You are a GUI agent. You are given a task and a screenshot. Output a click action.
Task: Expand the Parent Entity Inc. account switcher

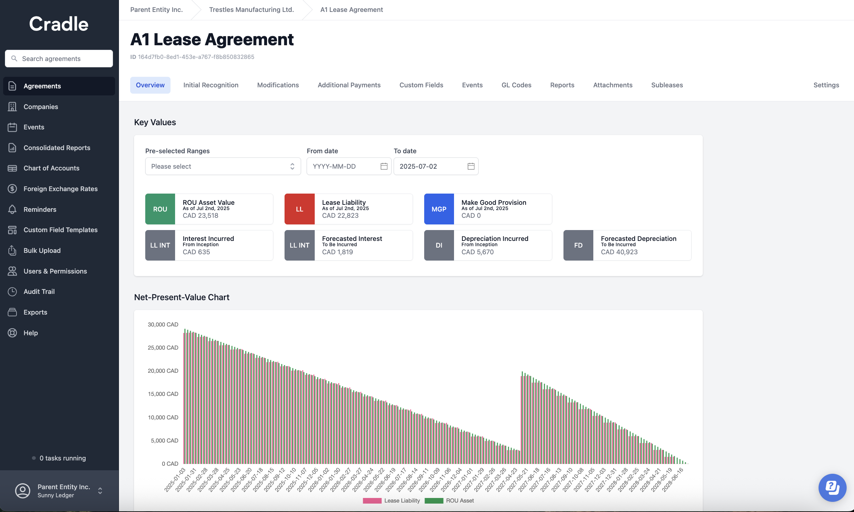(100, 491)
